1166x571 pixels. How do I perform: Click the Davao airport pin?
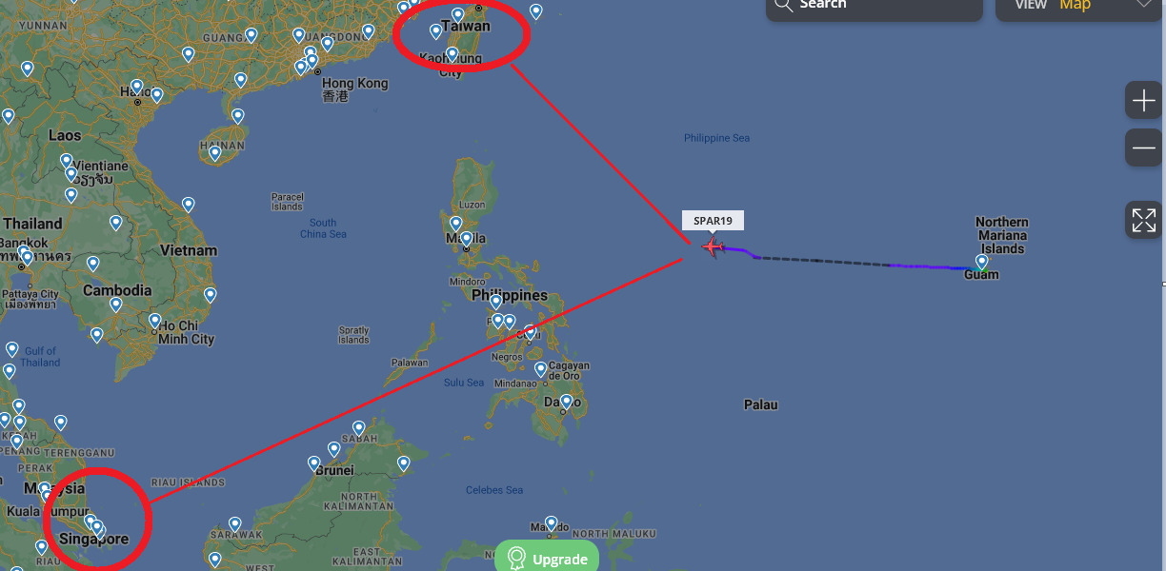pos(565,403)
